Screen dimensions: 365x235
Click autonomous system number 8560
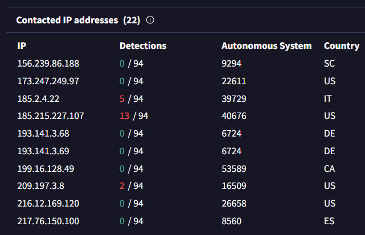(231, 221)
